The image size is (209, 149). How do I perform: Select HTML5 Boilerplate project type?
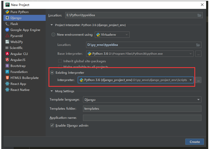[25, 78]
